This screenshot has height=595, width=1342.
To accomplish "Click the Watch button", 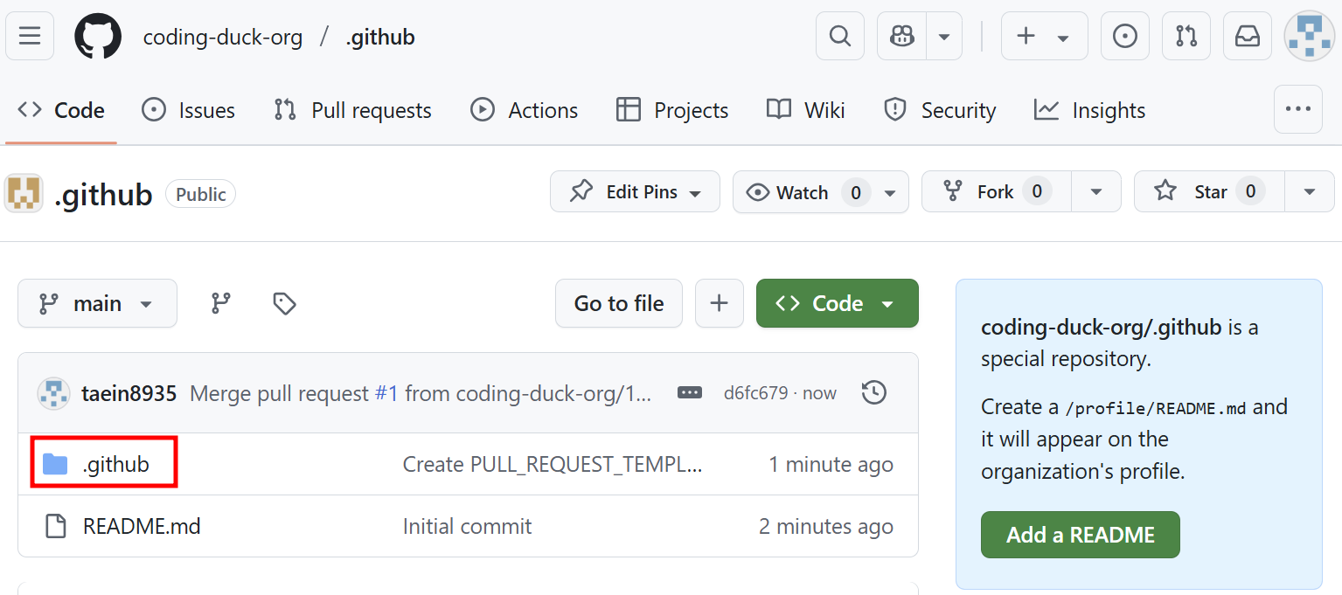I will pos(803,191).
